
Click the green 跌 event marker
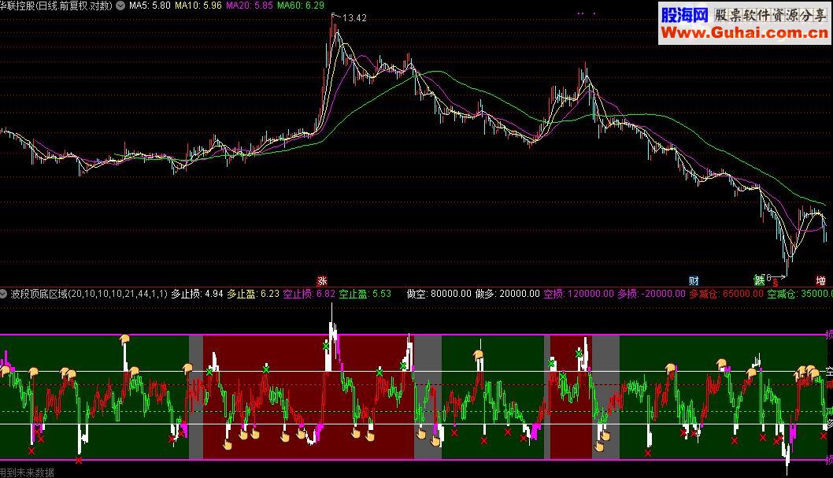tap(760, 280)
